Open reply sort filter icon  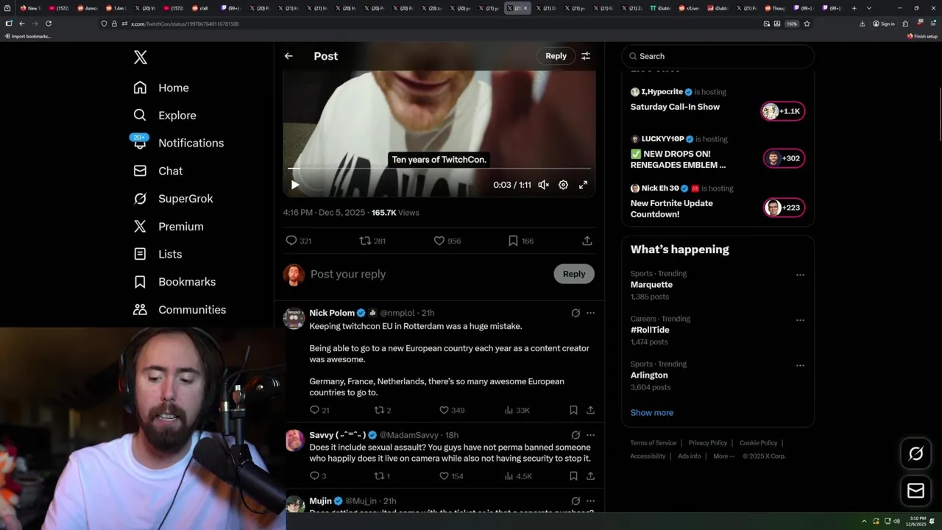[586, 56]
